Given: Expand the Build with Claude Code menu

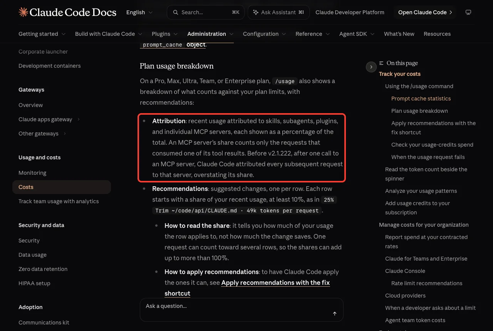Looking at the screenshot, I should [x=109, y=34].
